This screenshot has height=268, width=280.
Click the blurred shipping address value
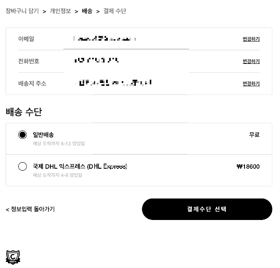[113, 82]
